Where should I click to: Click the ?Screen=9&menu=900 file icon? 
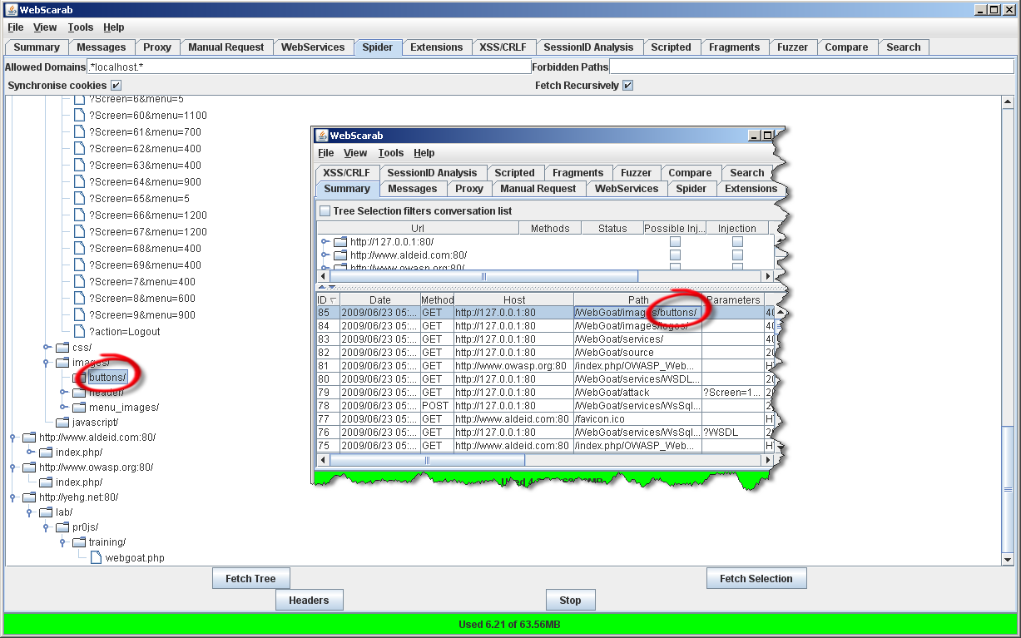click(x=79, y=315)
